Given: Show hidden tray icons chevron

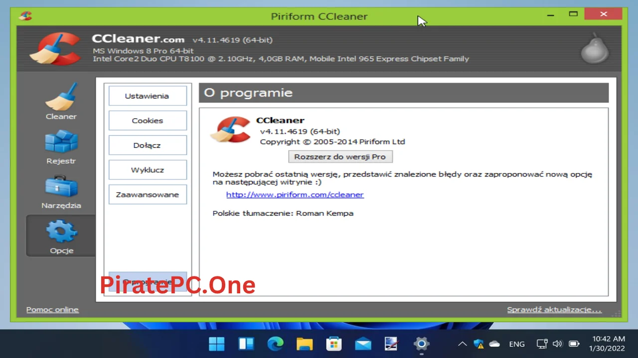Looking at the screenshot, I should (x=463, y=344).
